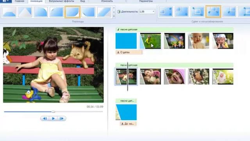Viewport: 250px width, 141px height.
Task: Select the highlighted fifth transition thumbnail
Action: pyautogui.click(x=73, y=12)
